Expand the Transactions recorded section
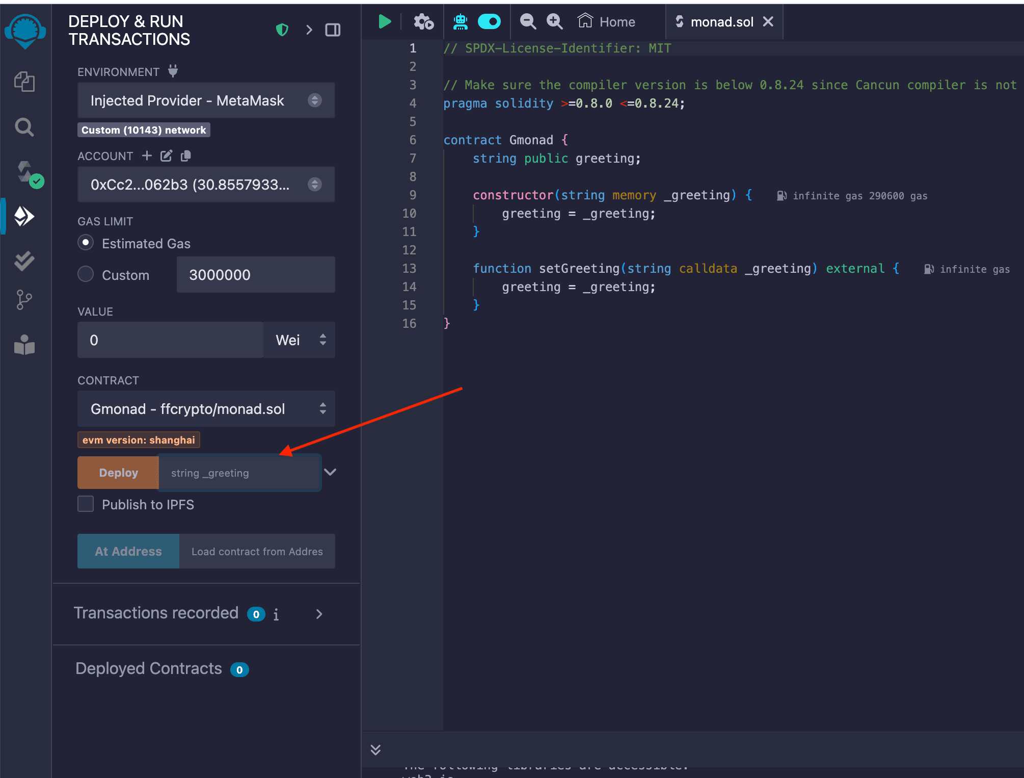This screenshot has height=778, width=1024. point(319,614)
